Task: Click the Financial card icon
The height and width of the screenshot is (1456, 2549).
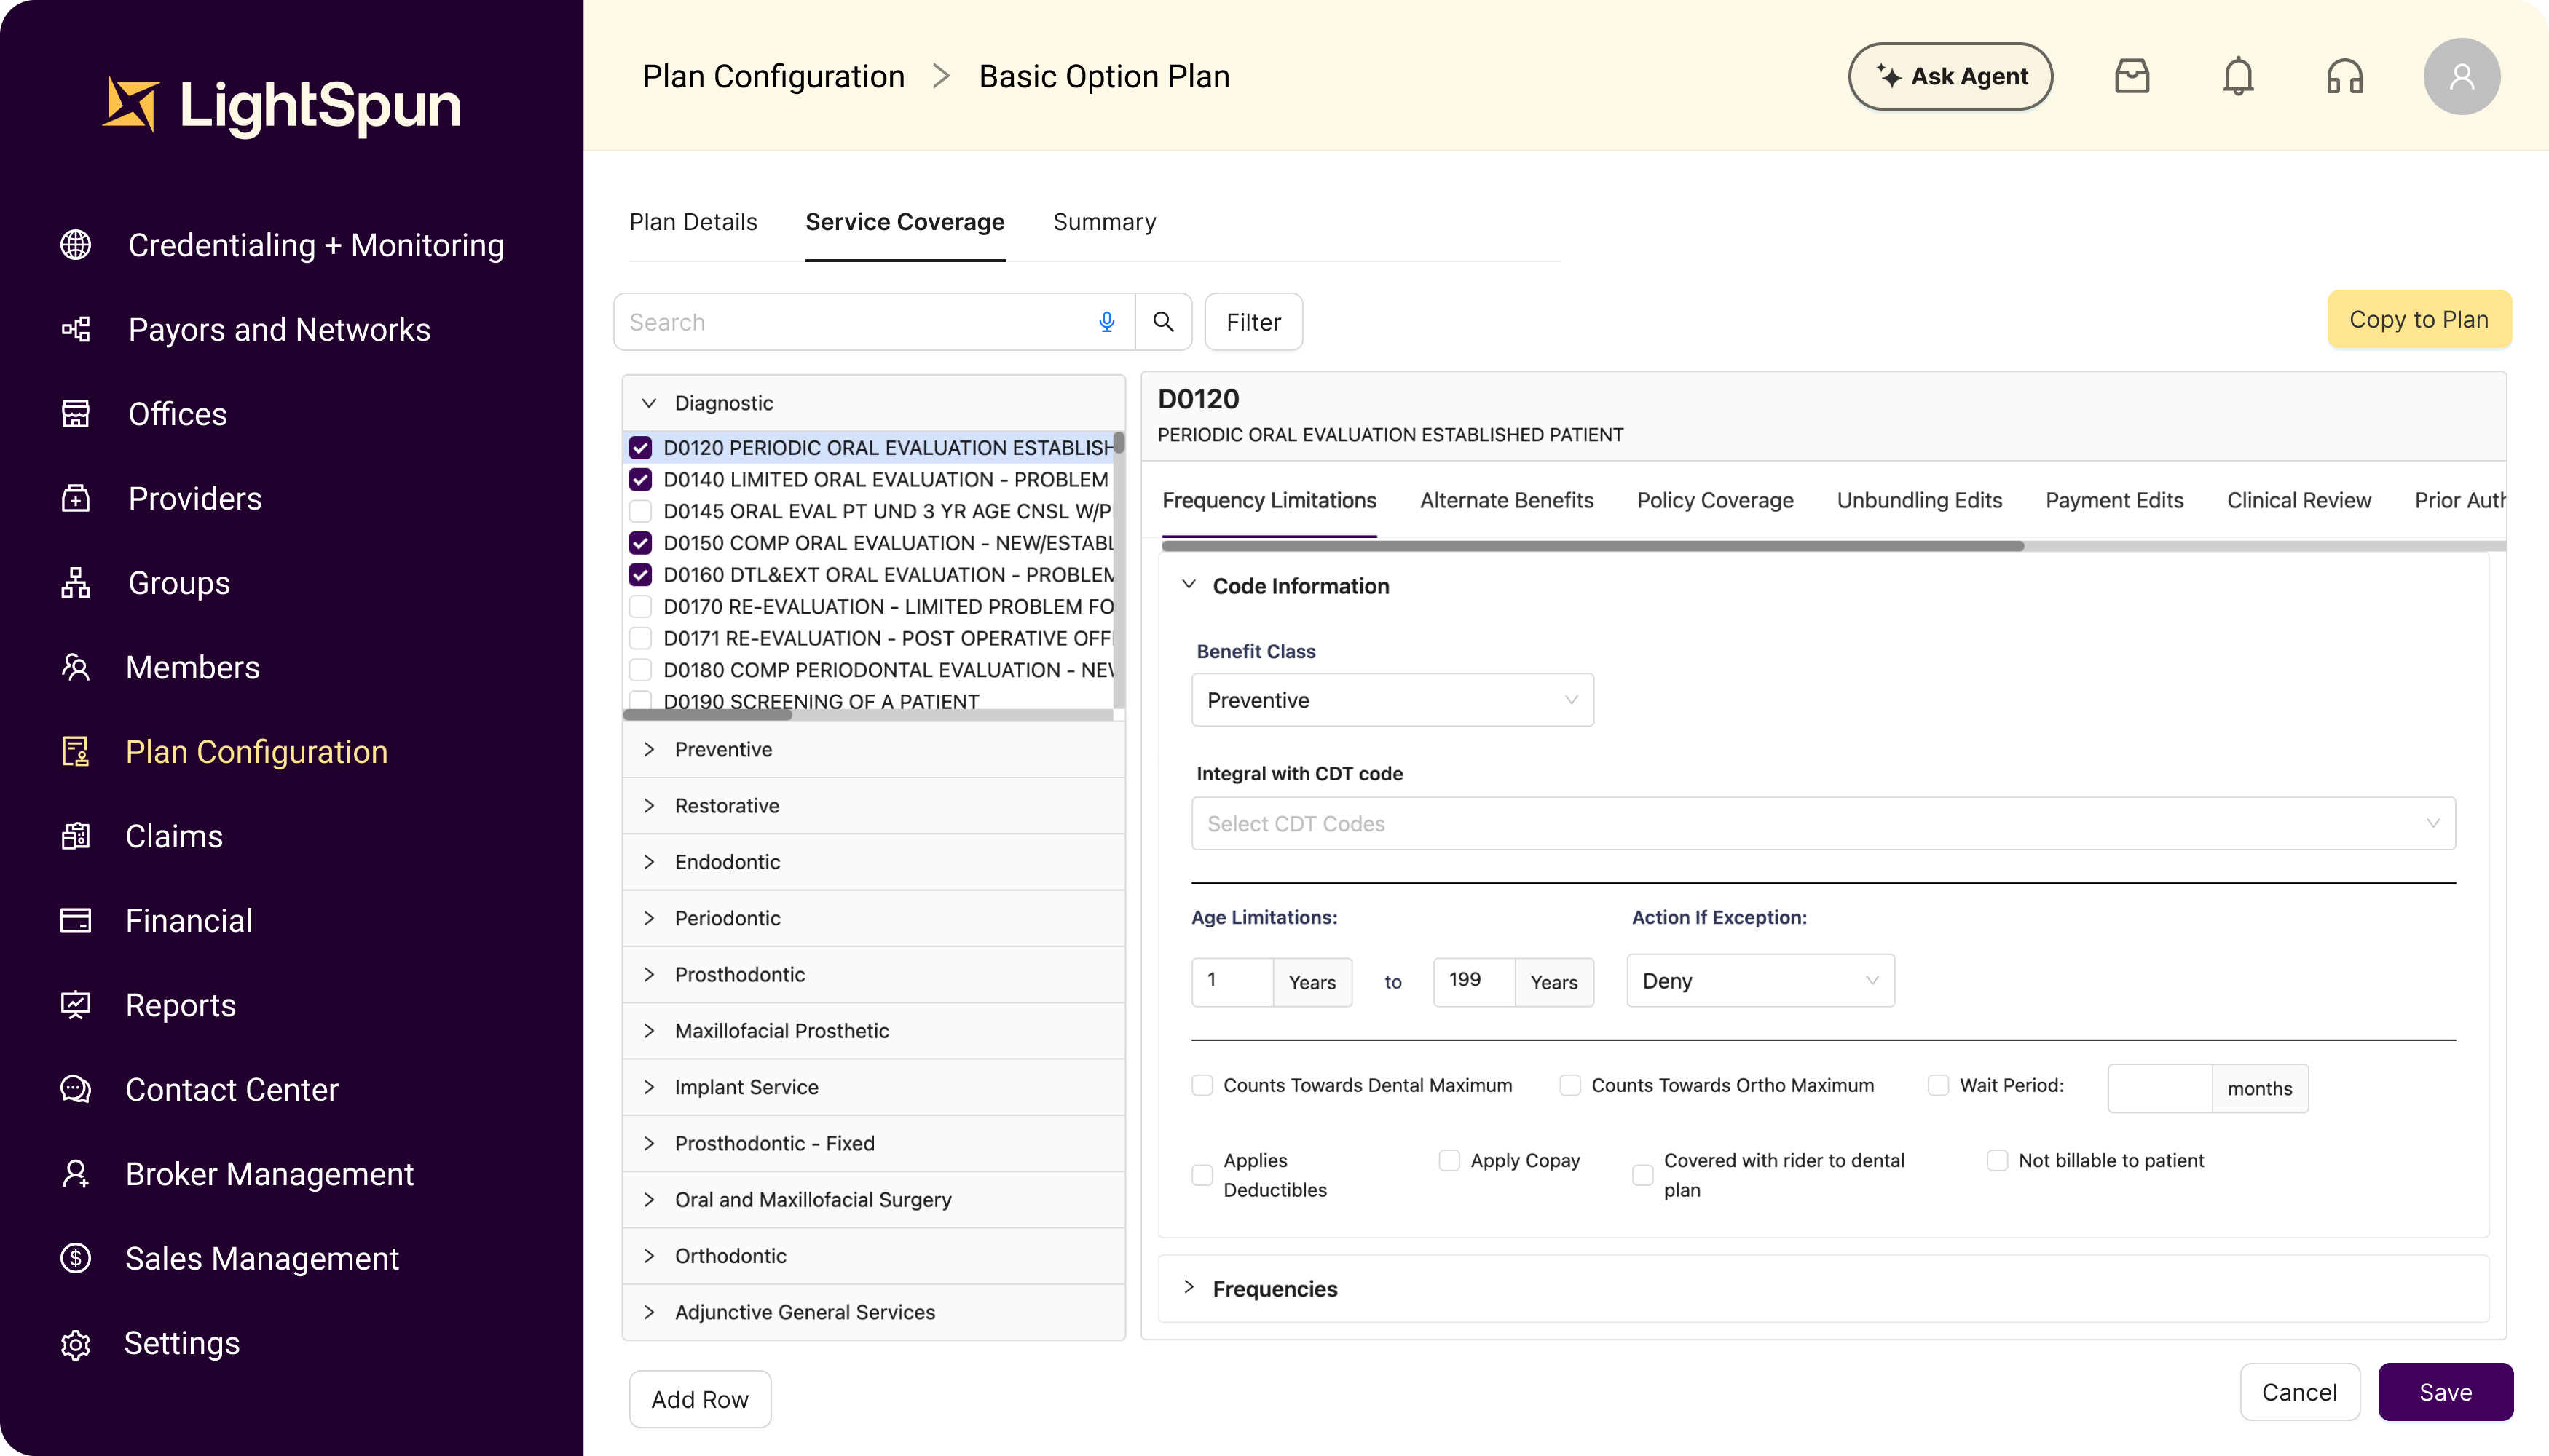Action: [x=76, y=920]
